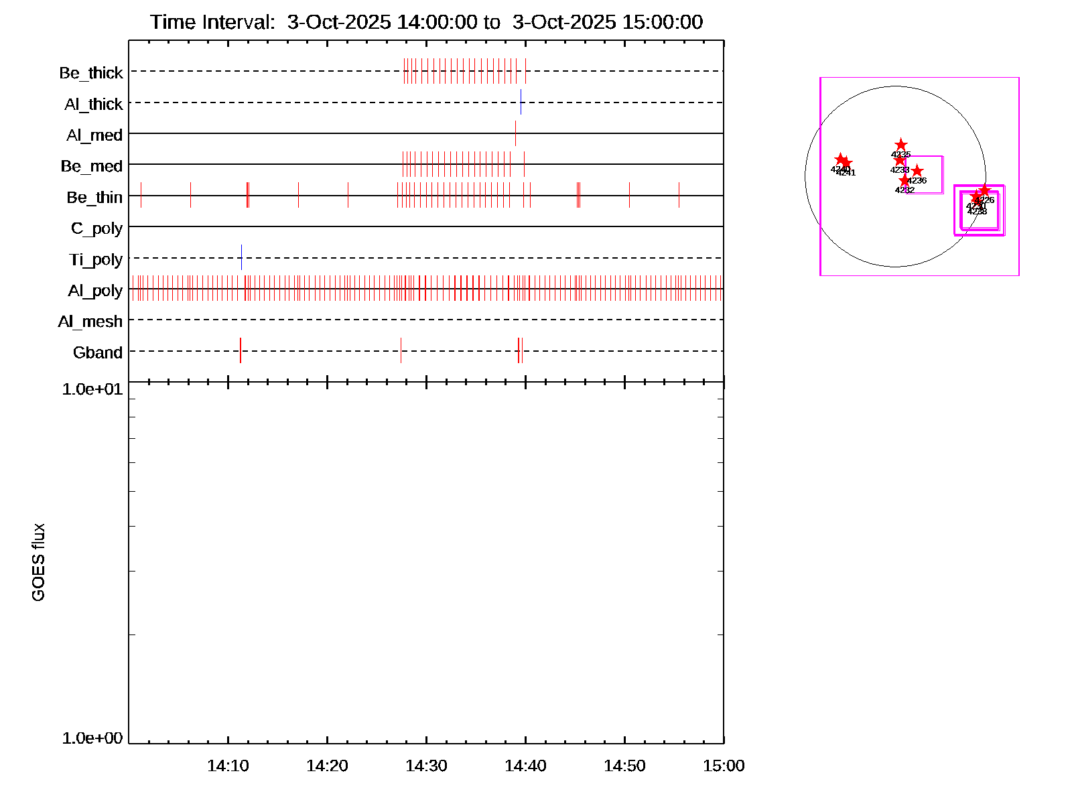Click the single black Al_thick exposure tick
1072x804 pixels.
pos(521,103)
